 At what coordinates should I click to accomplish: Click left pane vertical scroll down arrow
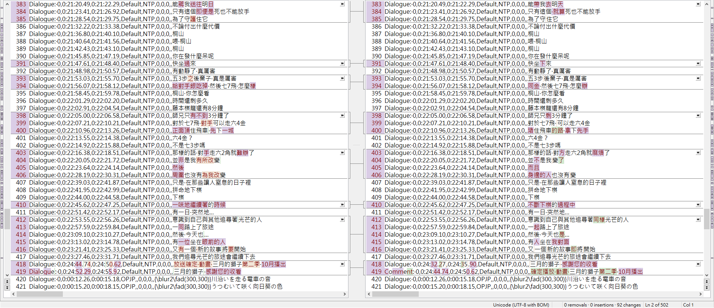(7, 275)
